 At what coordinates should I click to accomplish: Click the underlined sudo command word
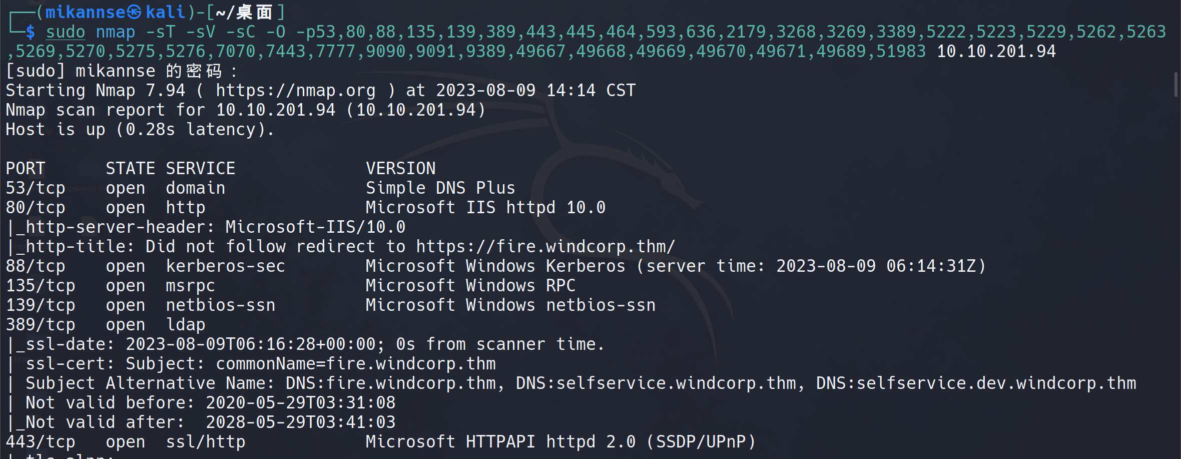pyautogui.click(x=66, y=32)
